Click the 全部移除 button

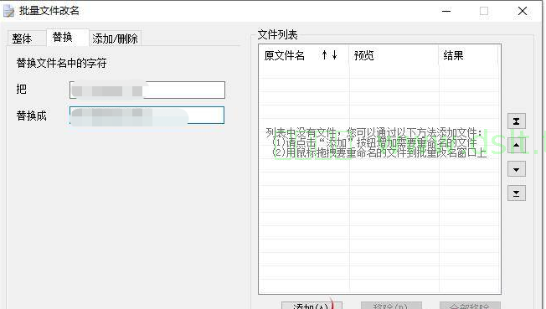(x=470, y=306)
